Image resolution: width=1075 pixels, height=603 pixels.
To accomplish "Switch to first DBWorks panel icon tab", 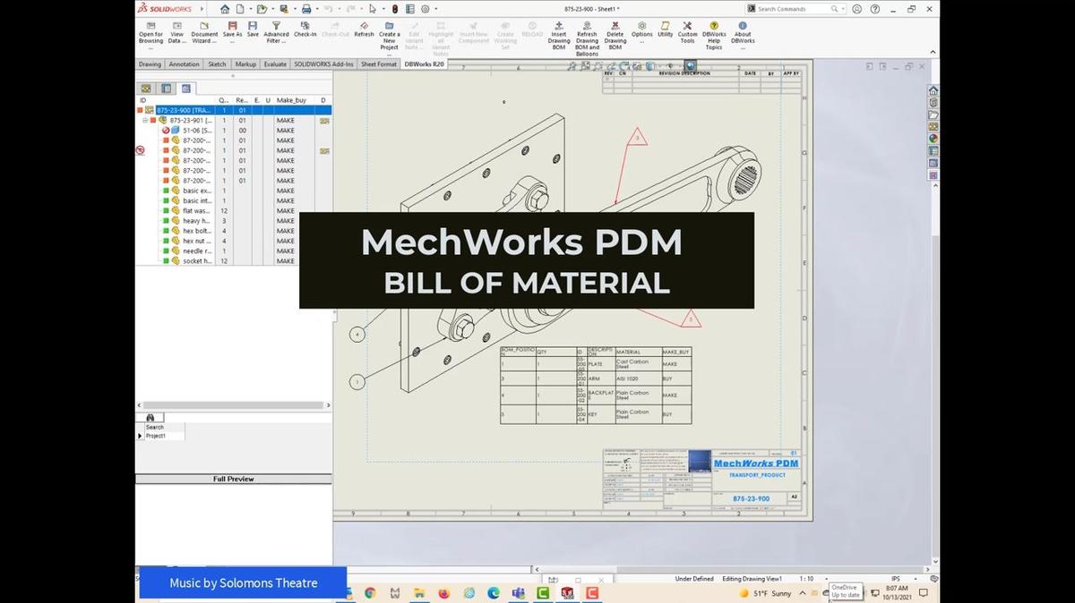I will coord(146,89).
